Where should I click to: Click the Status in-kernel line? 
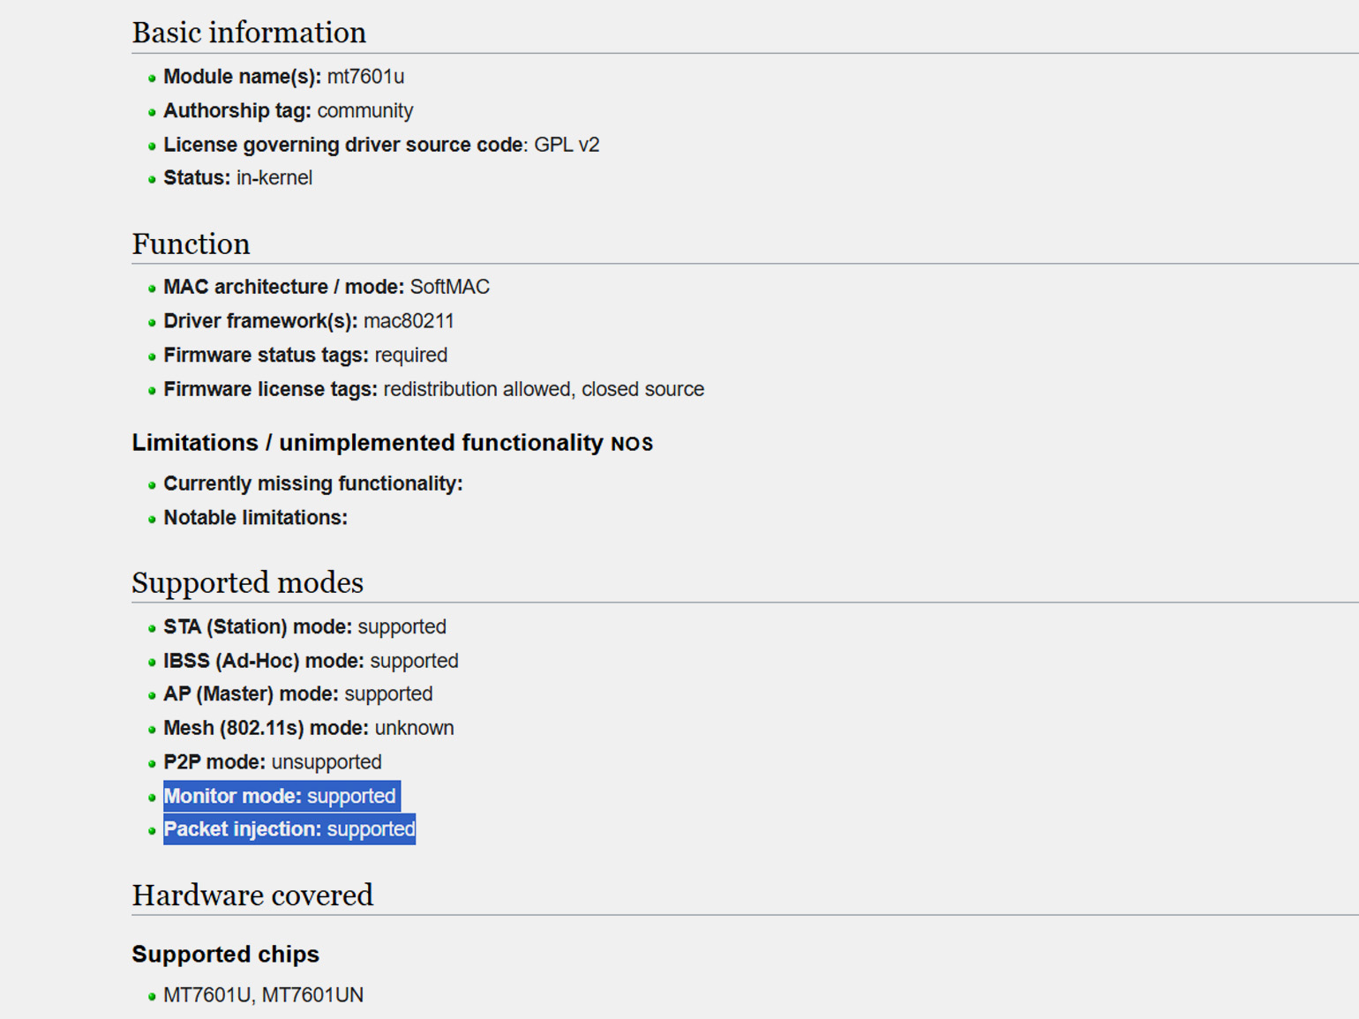point(237,177)
